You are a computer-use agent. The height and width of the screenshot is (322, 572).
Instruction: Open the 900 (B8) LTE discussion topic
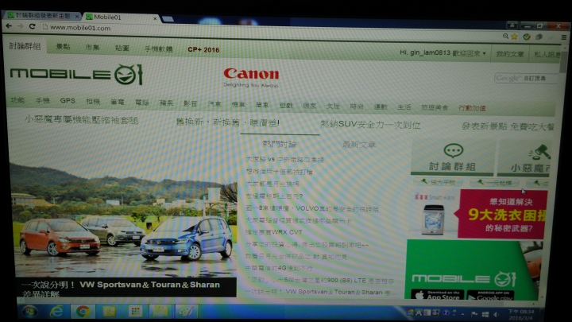pyautogui.click(x=320, y=281)
